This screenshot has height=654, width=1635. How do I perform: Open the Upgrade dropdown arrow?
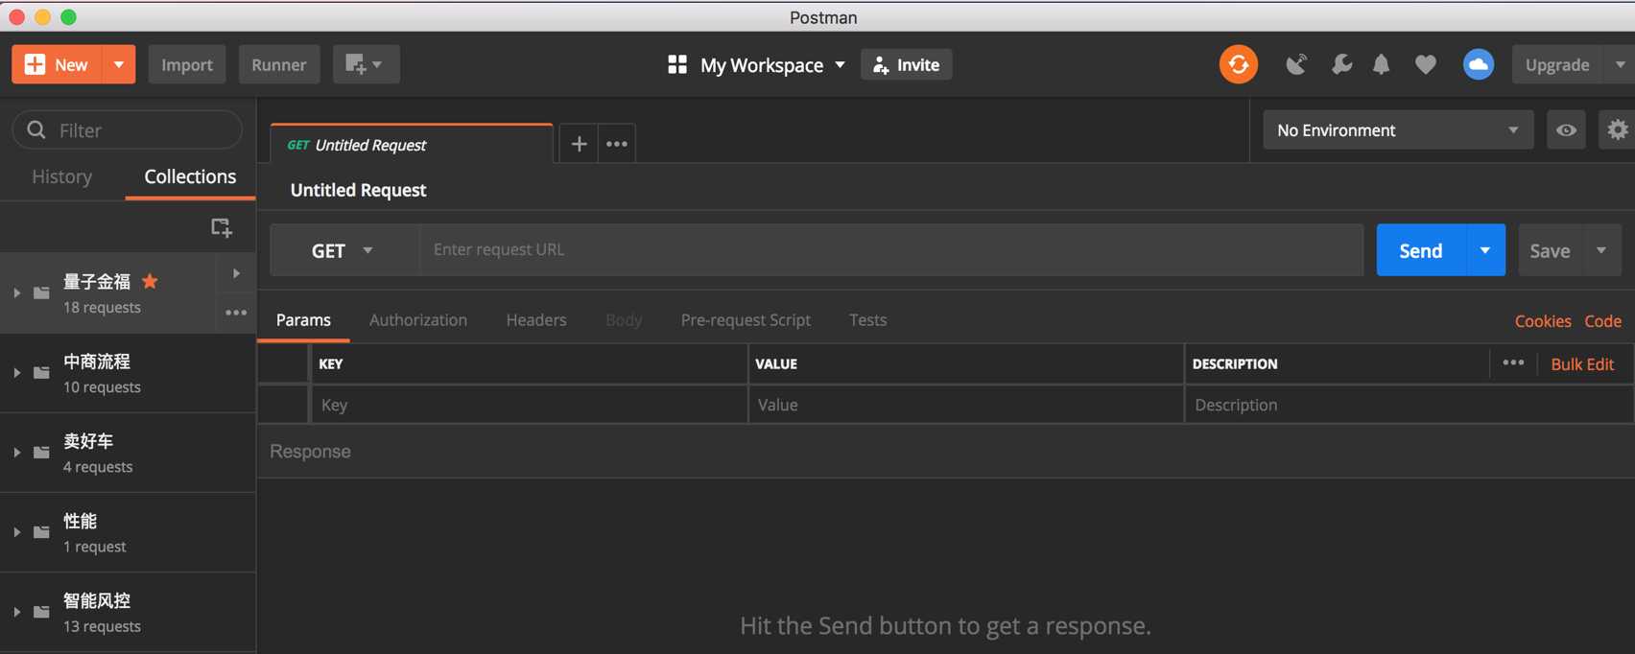1620,64
